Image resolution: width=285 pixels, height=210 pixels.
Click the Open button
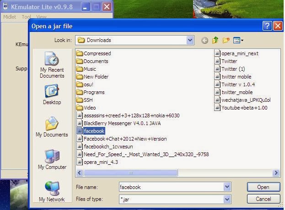tap(263, 187)
